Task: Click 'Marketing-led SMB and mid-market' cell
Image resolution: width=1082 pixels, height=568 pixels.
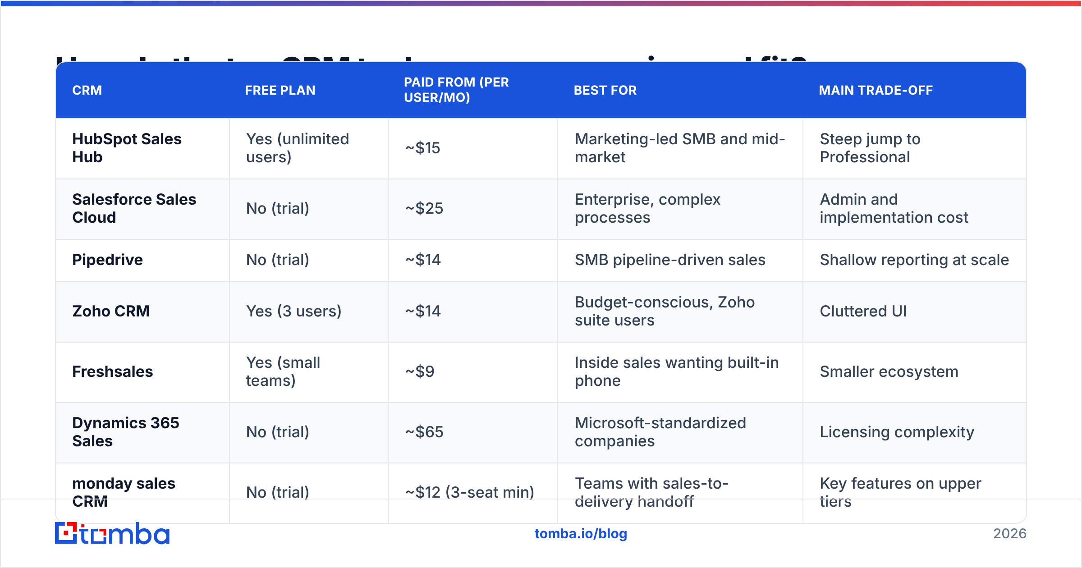Action: tap(680, 148)
